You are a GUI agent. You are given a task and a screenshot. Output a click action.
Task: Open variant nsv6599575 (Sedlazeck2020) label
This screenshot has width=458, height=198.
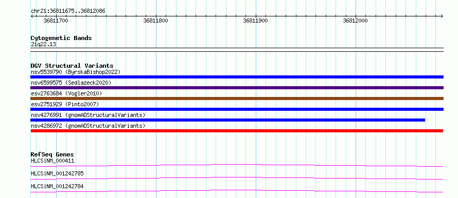coord(71,83)
